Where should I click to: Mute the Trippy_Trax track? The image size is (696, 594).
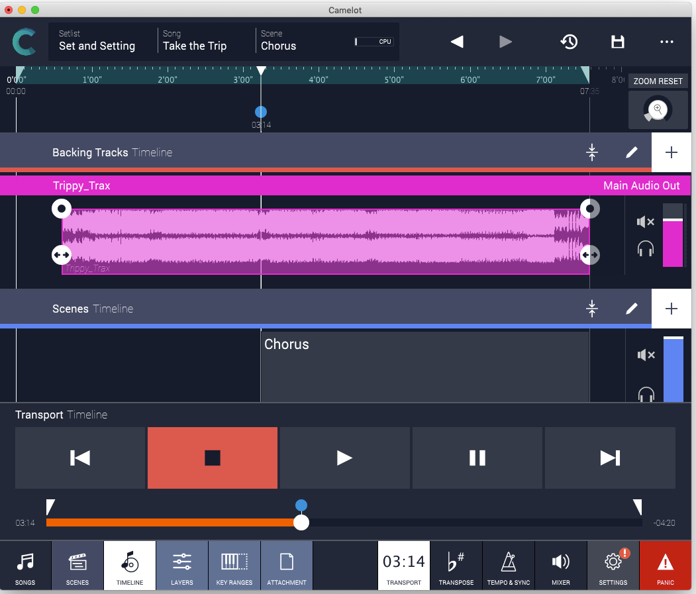point(645,221)
